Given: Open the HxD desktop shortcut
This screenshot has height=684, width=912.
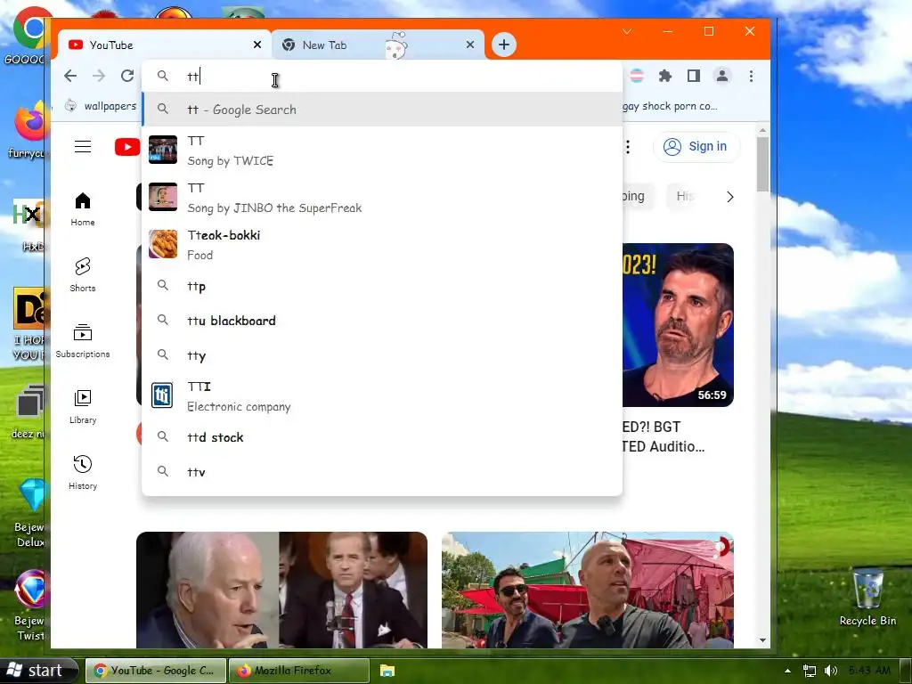Looking at the screenshot, I should pyautogui.click(x=28, y=225).
